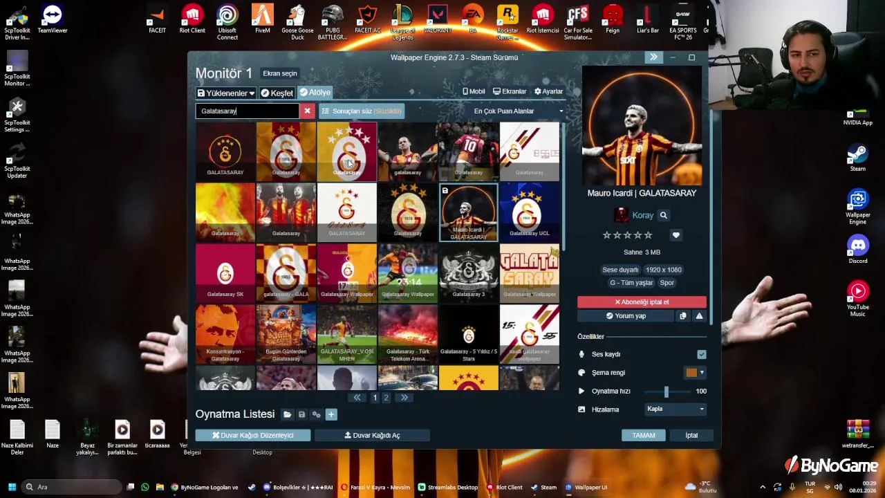The image size is (885, 498).
Task: Click Aboneliği iptal et button
Action: 642,302
